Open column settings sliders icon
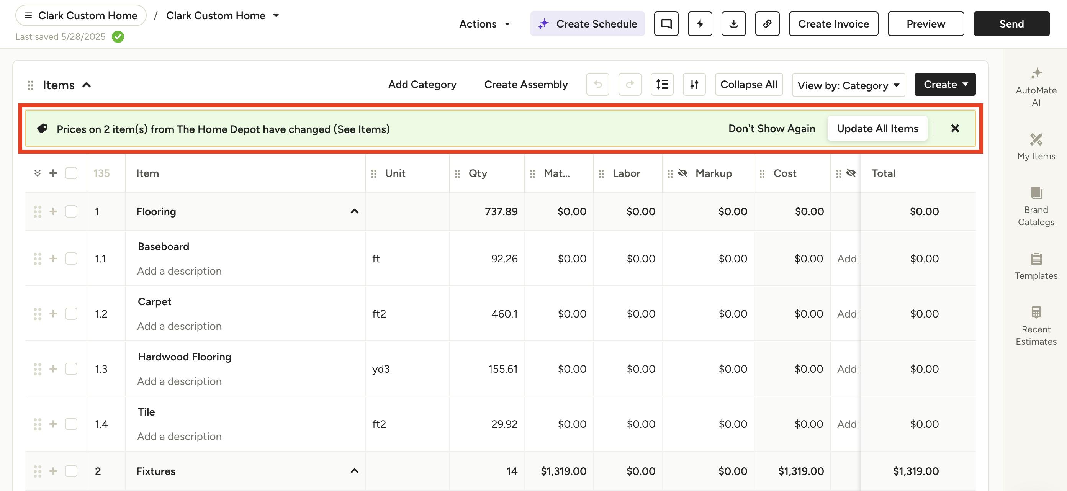Viewport: 1067px width, 491px height. [x=694, y=85]
